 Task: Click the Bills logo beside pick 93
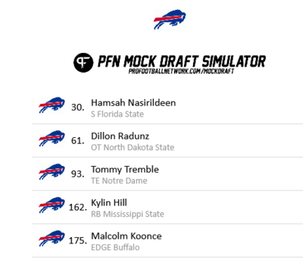click(52, 172)
